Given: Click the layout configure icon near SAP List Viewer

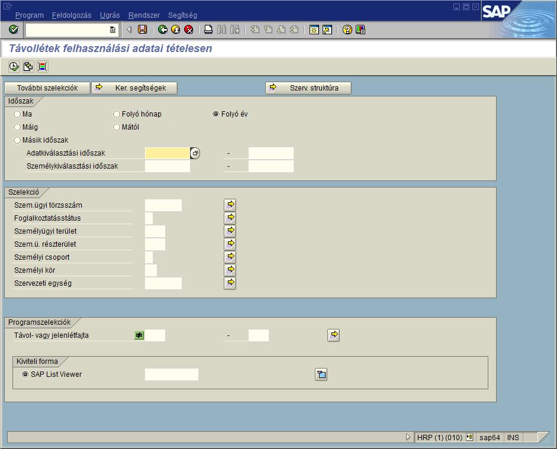Looking at the screenshot, I should click(321, 374).
